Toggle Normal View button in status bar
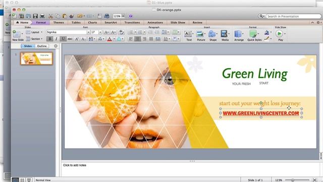 click(x=15, y=180)
